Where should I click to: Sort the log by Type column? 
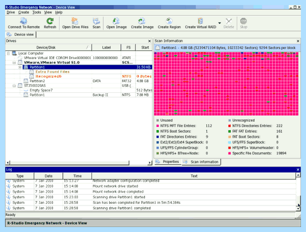click(x=20, y=176)
